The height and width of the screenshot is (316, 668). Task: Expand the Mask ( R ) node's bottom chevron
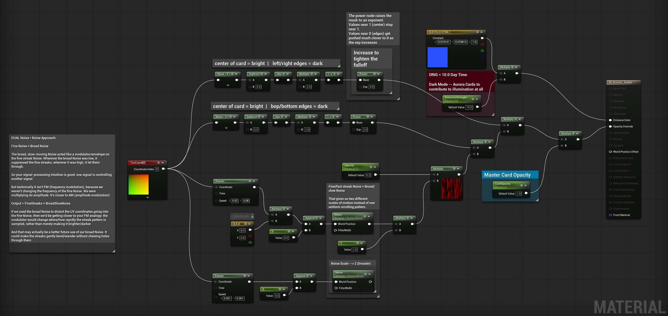(x=228, y=85)
